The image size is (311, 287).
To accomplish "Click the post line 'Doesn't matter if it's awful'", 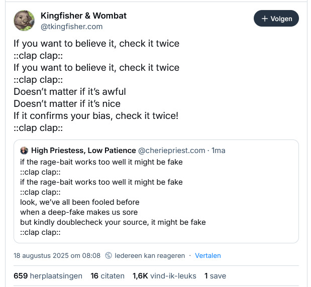I will 70,92.
